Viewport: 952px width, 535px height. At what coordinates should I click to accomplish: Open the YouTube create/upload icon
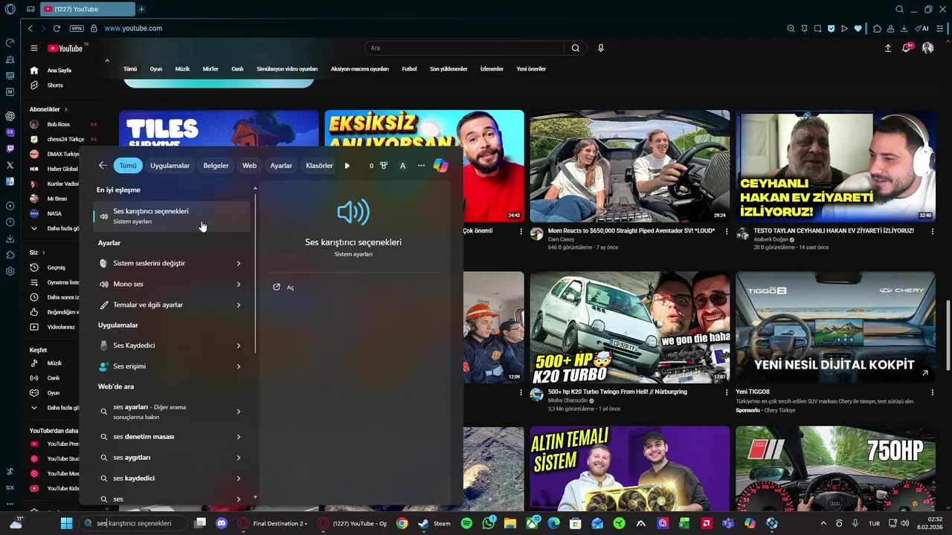pyautogui.click(x=887, y=48)
